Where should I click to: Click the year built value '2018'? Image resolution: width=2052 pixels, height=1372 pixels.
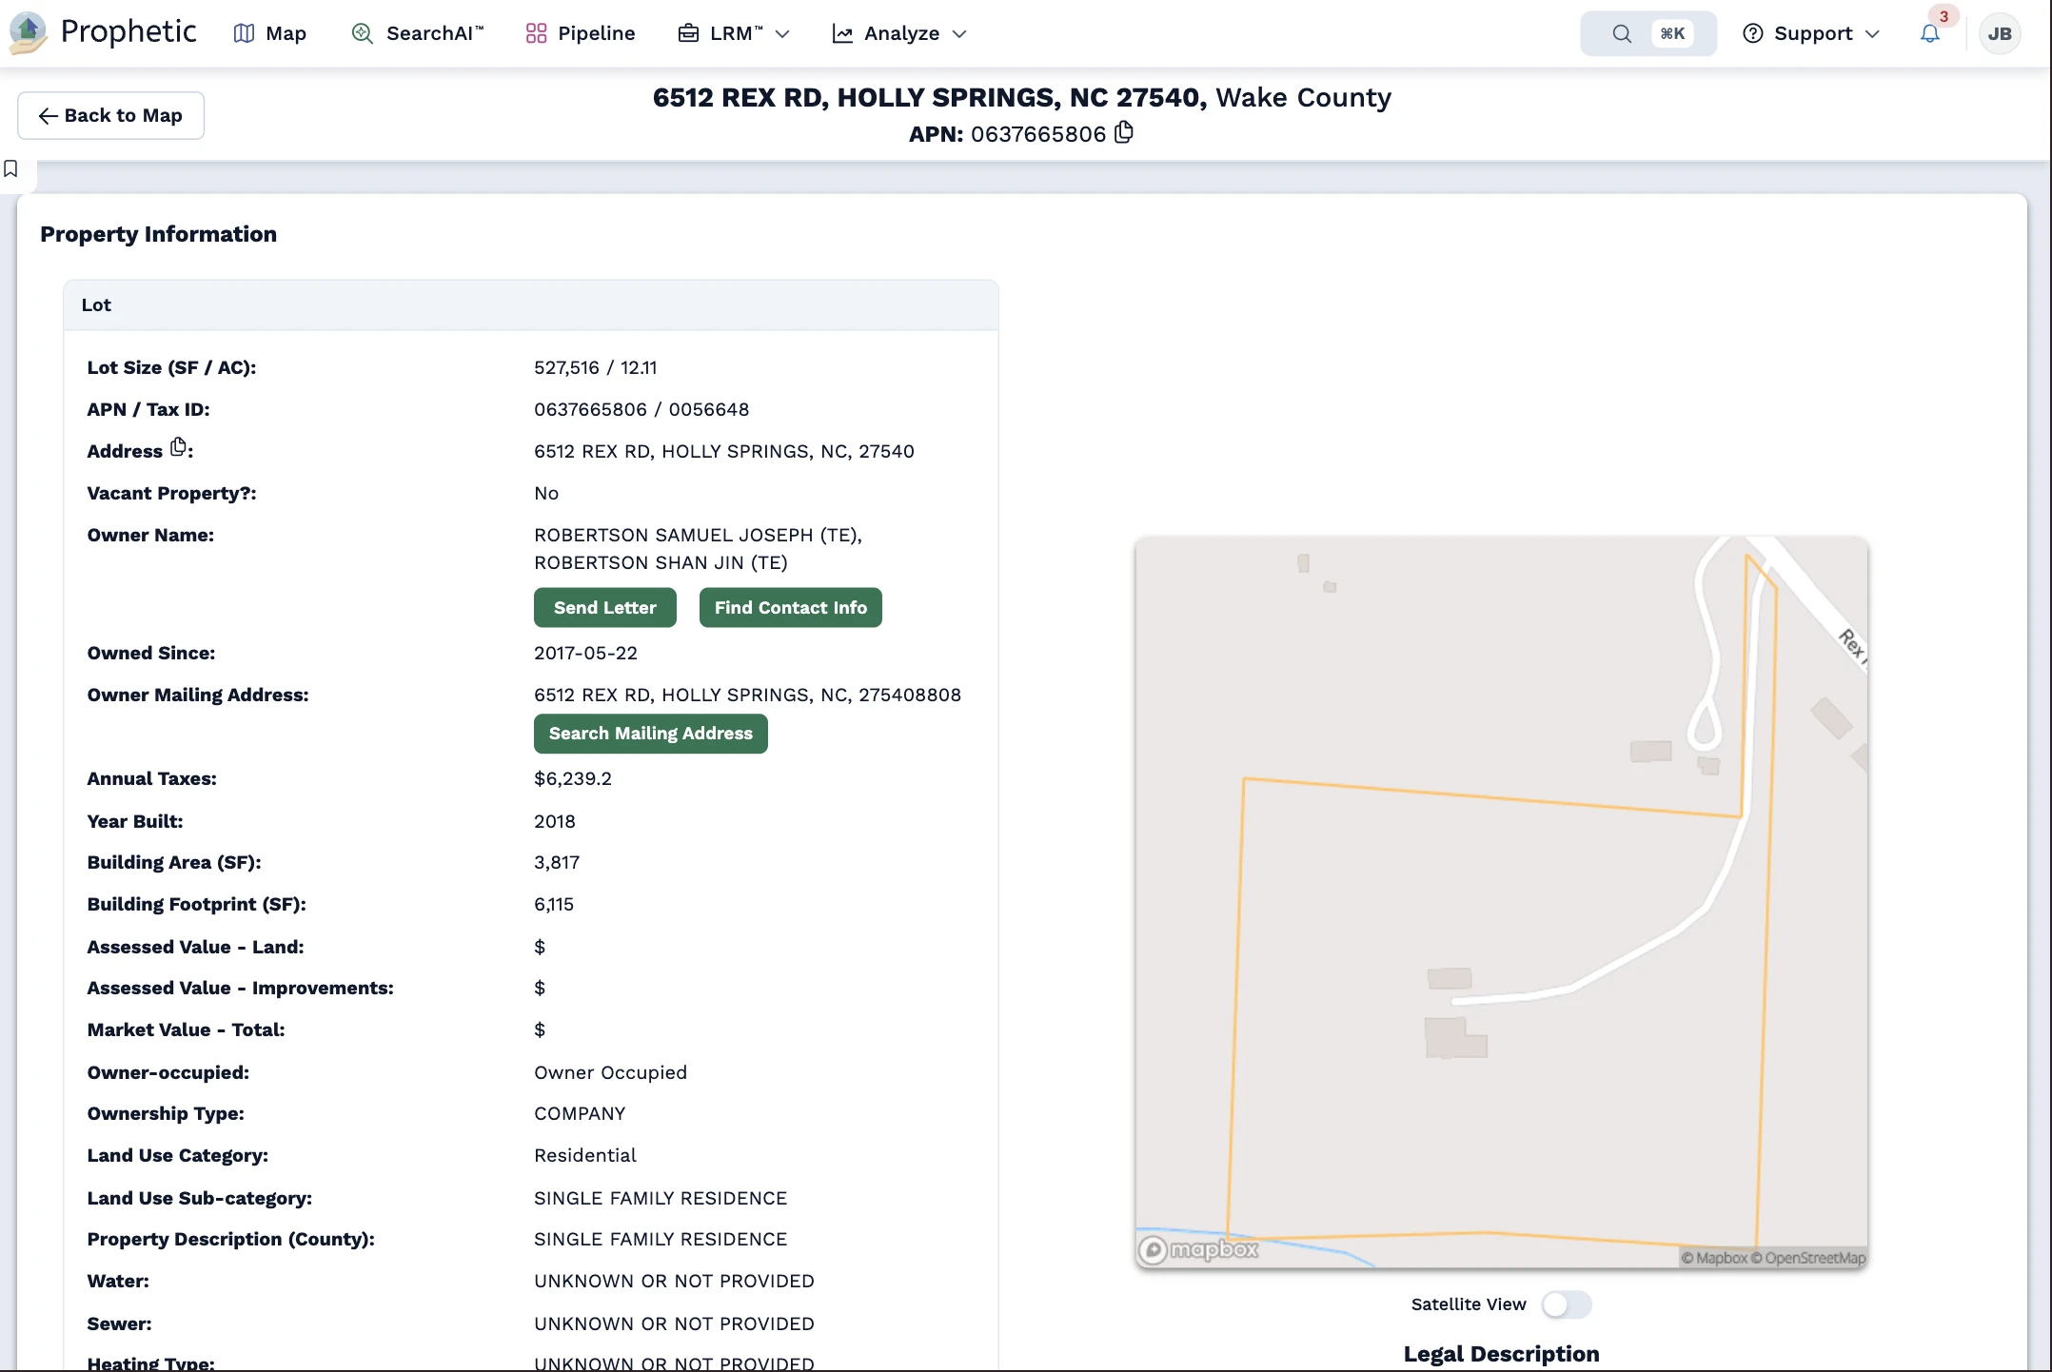(555, 822)
